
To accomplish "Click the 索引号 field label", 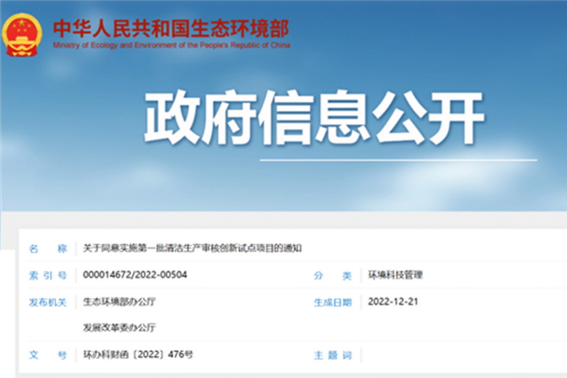I will (x=48, y=275).
